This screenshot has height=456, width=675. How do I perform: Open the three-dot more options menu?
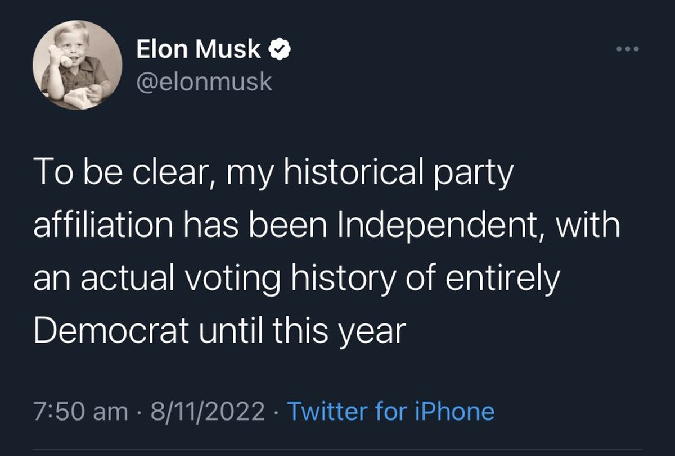[628, 49]
